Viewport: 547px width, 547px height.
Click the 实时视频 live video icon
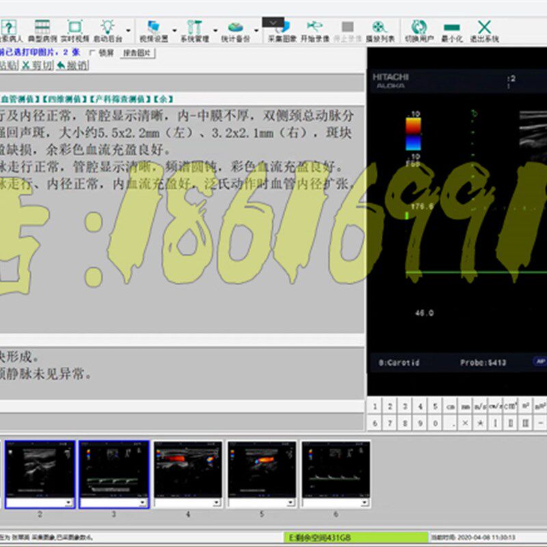click(x=75, y=30)
